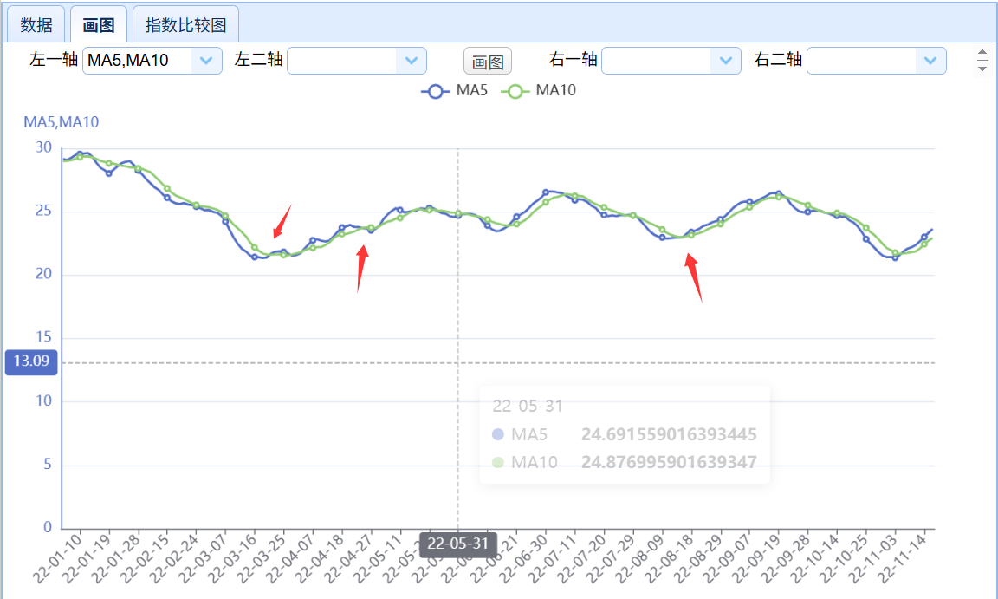The height and width of the screenshot is (599, 998).
Task: Open the 左一轴 dropdown arrow
Action: 206,61
